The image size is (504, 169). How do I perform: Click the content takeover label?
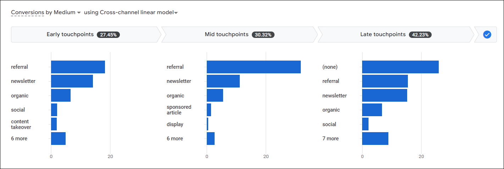(x=21, y=124)
